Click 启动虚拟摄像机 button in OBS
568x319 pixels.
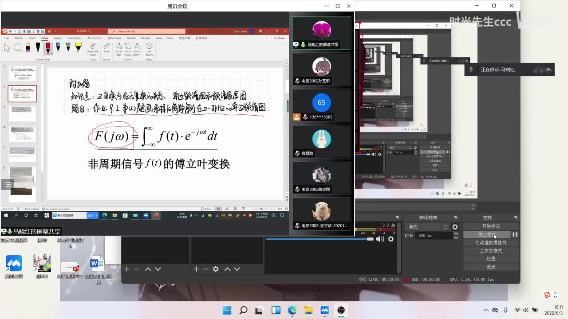tap(491, 243)
